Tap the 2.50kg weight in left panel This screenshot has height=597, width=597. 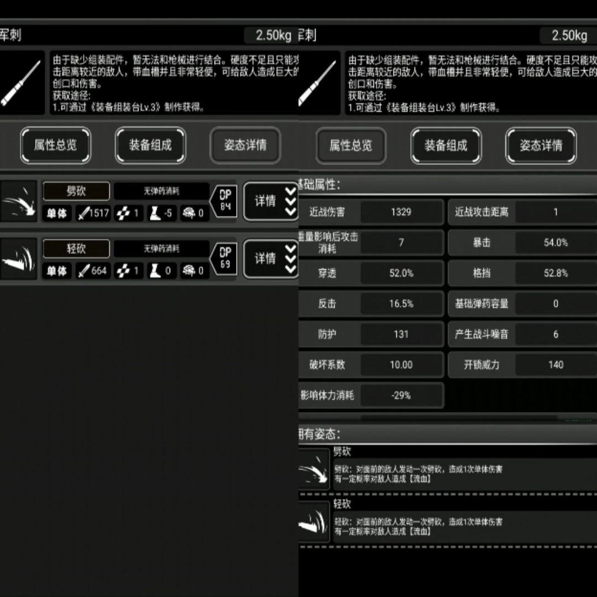click(x=271, y=35)
